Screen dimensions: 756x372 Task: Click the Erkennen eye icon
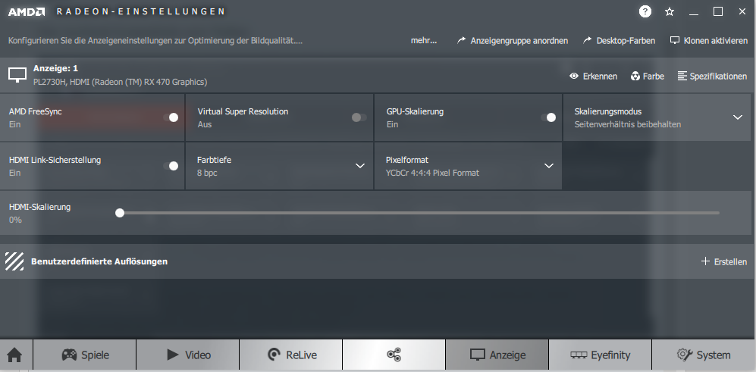point(574,76)
